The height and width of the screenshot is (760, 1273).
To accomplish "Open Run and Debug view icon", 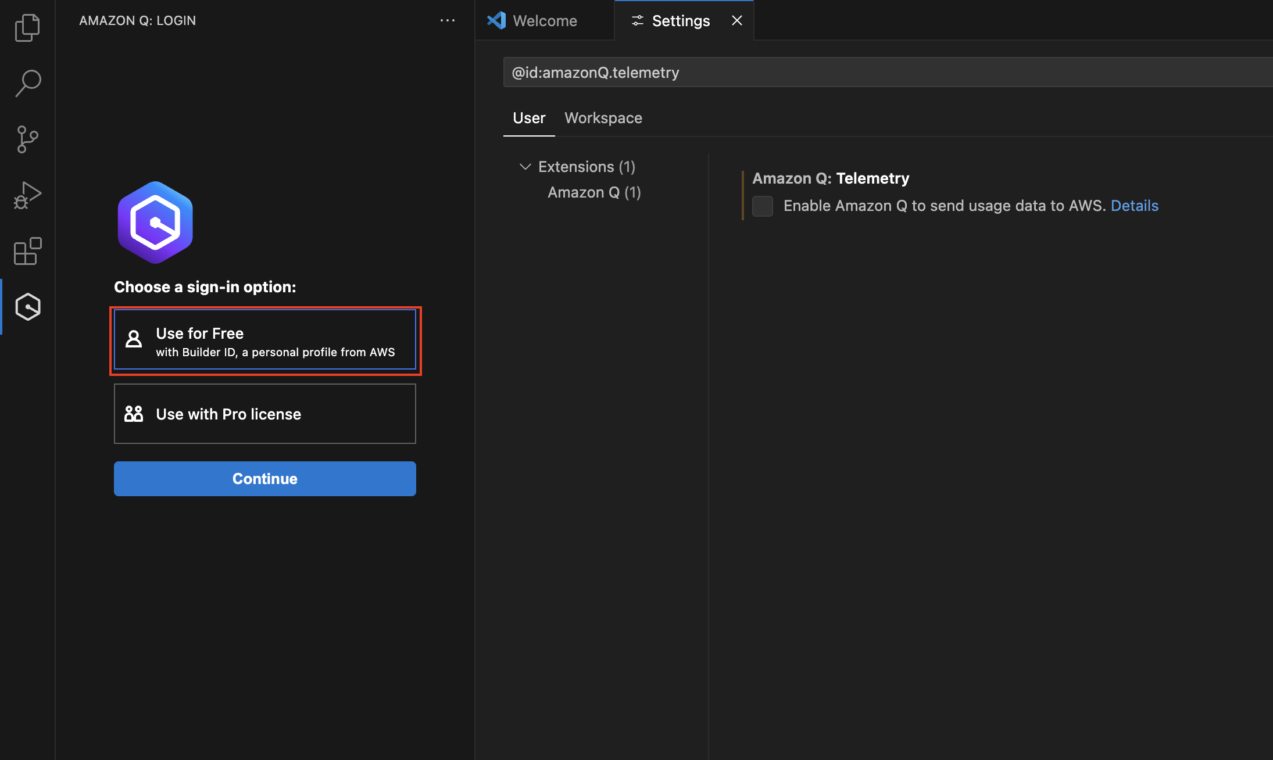I will coord(27,195).
